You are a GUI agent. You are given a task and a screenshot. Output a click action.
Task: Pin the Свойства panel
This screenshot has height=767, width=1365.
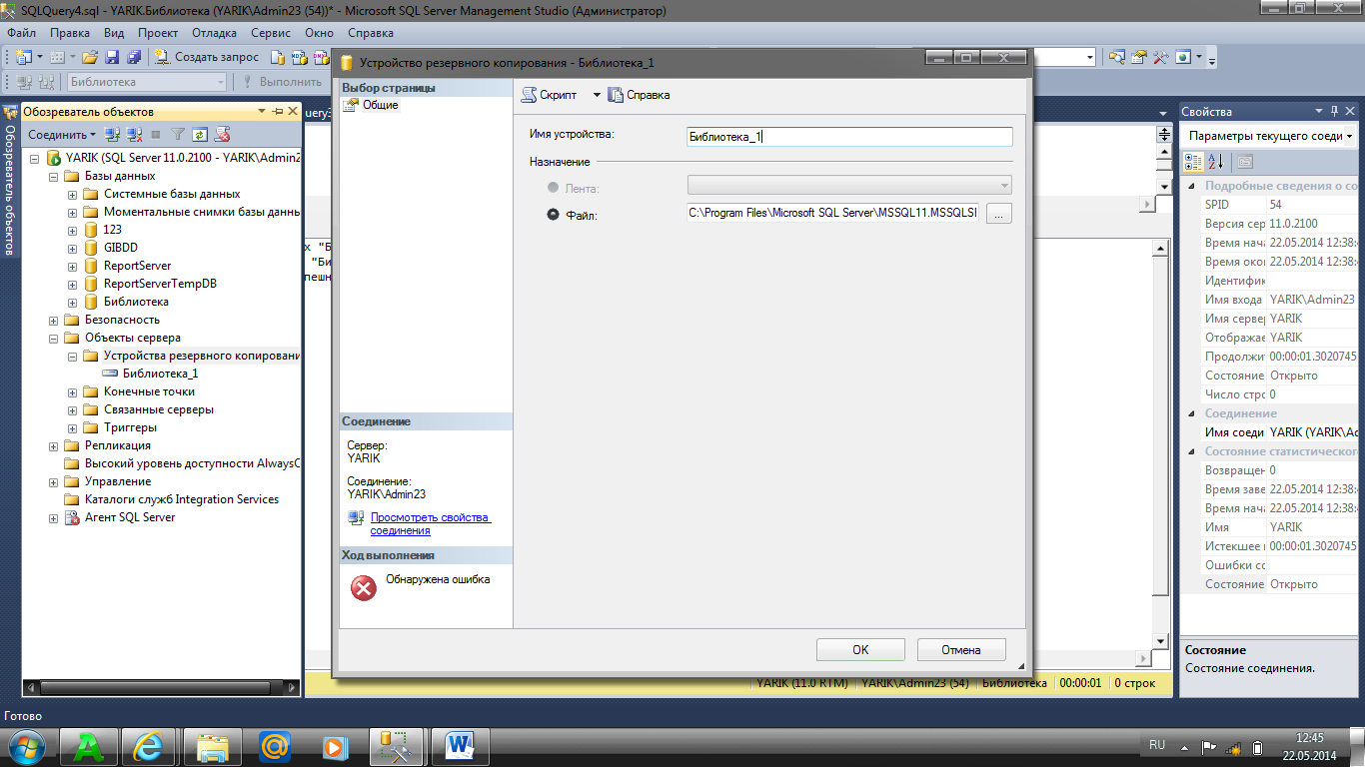point(1334,111)
